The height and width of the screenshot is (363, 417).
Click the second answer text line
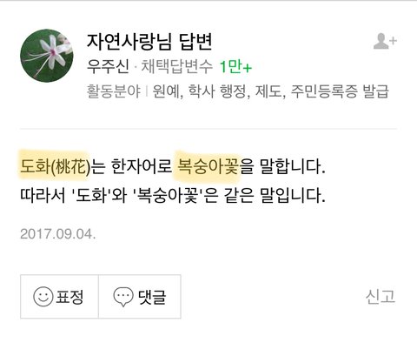click(x=173, y=195)
